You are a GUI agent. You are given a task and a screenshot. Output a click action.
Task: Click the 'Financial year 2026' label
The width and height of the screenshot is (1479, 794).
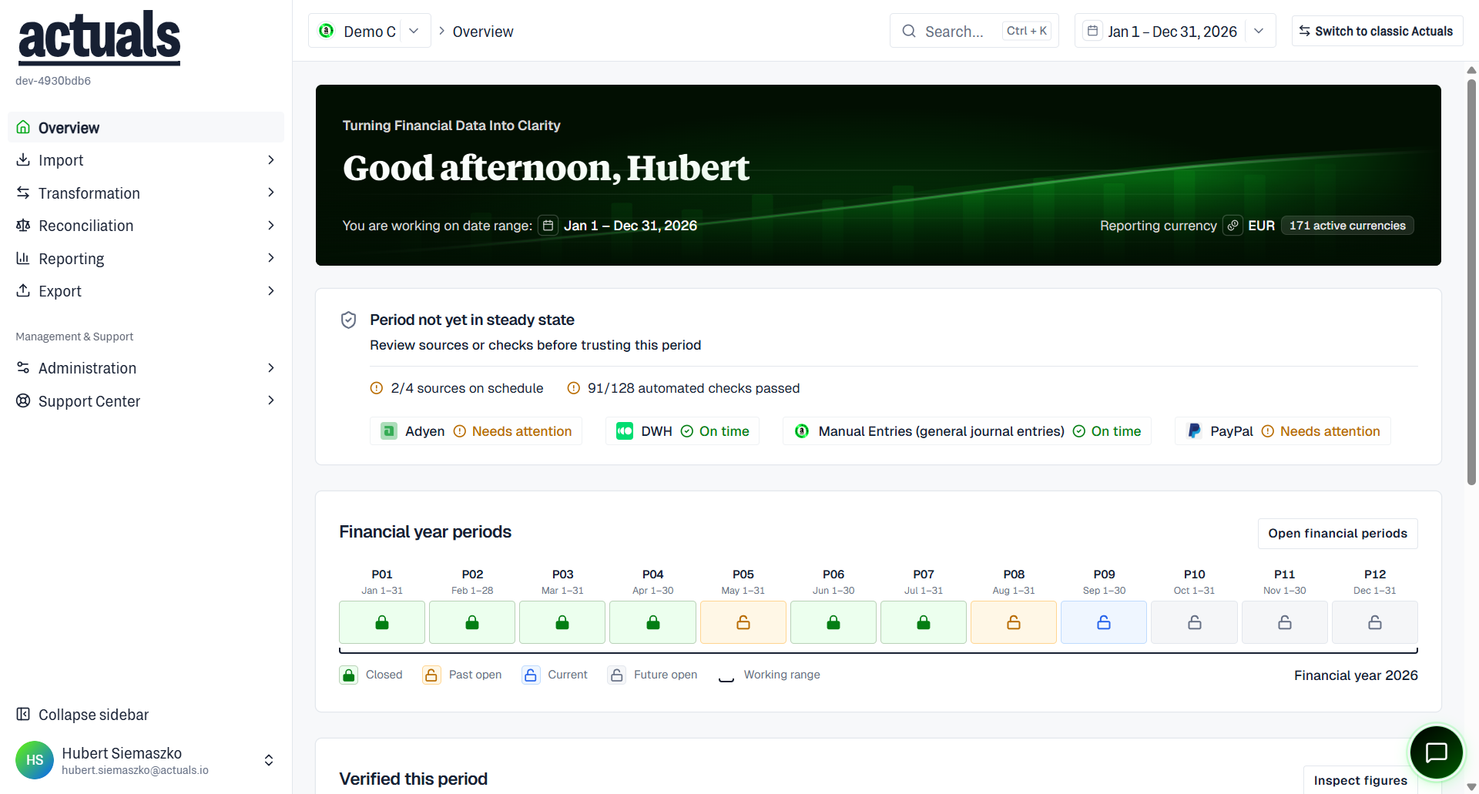1356,675
